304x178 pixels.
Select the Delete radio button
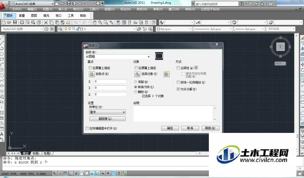click(x=136, y=92)
